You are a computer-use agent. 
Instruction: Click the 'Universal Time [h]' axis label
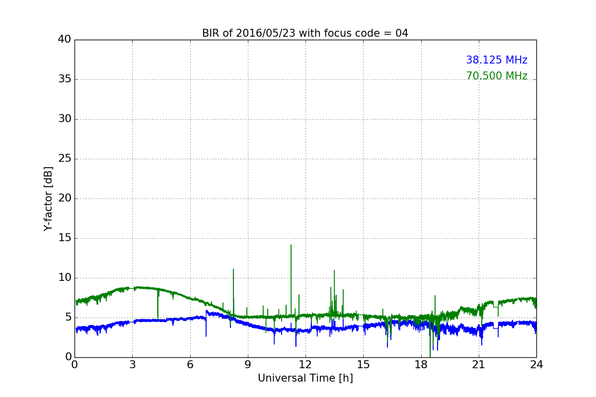coord(305,378)
